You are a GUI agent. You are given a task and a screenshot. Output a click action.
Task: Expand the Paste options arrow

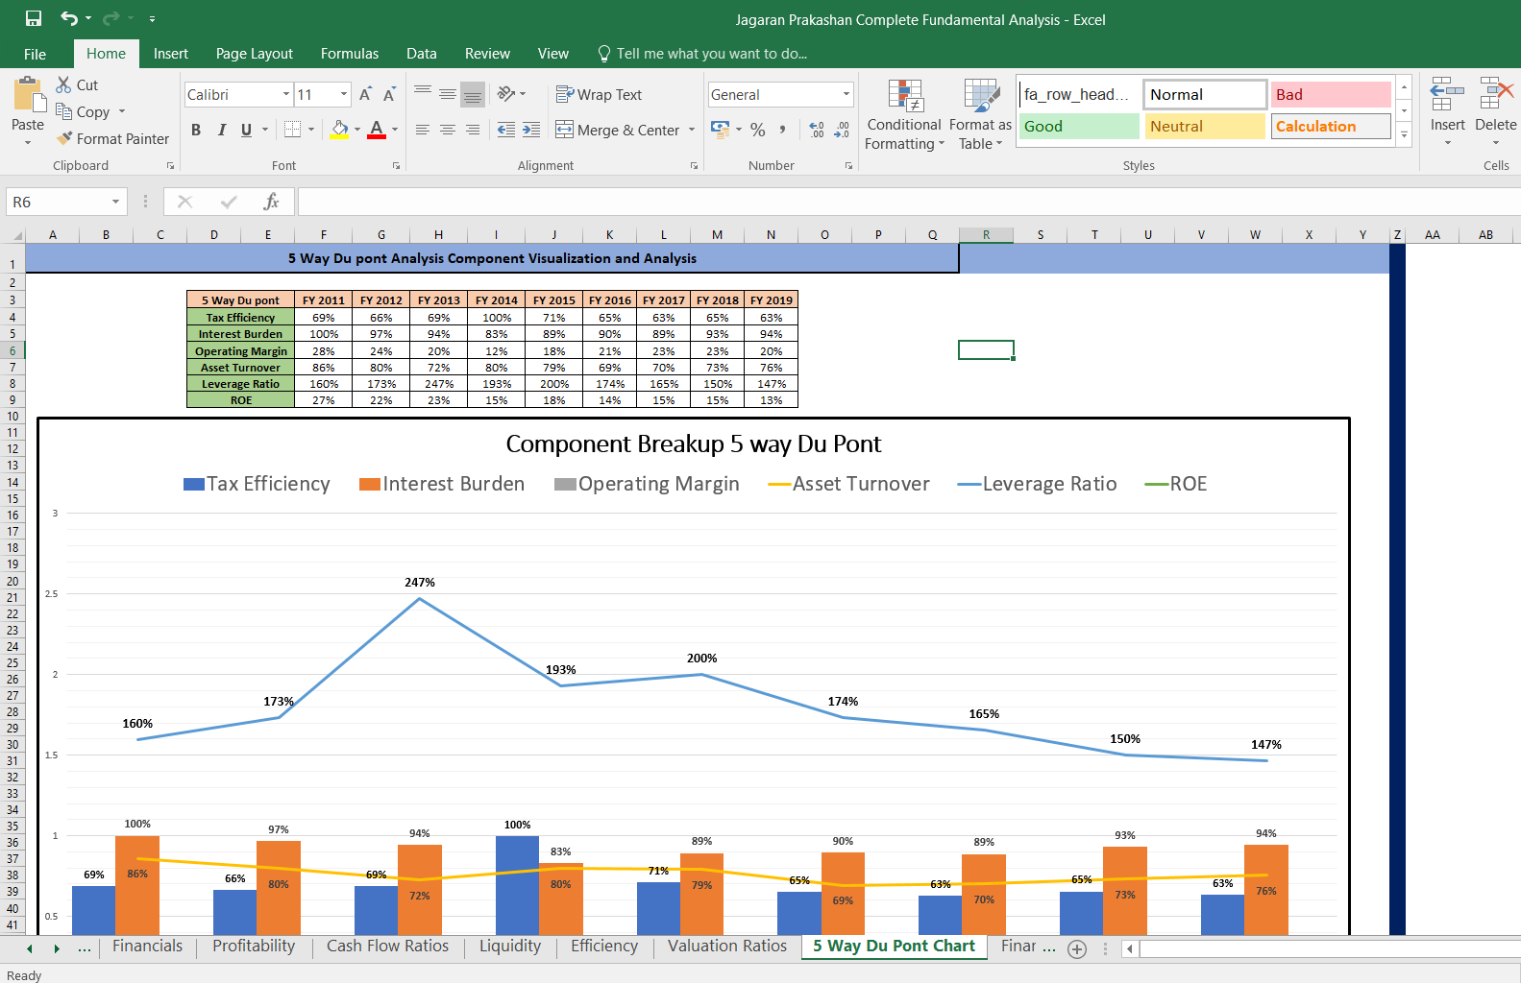click(x=28, y=143)
